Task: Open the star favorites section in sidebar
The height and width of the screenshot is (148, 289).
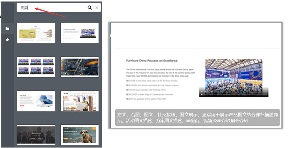Action: 7,39
